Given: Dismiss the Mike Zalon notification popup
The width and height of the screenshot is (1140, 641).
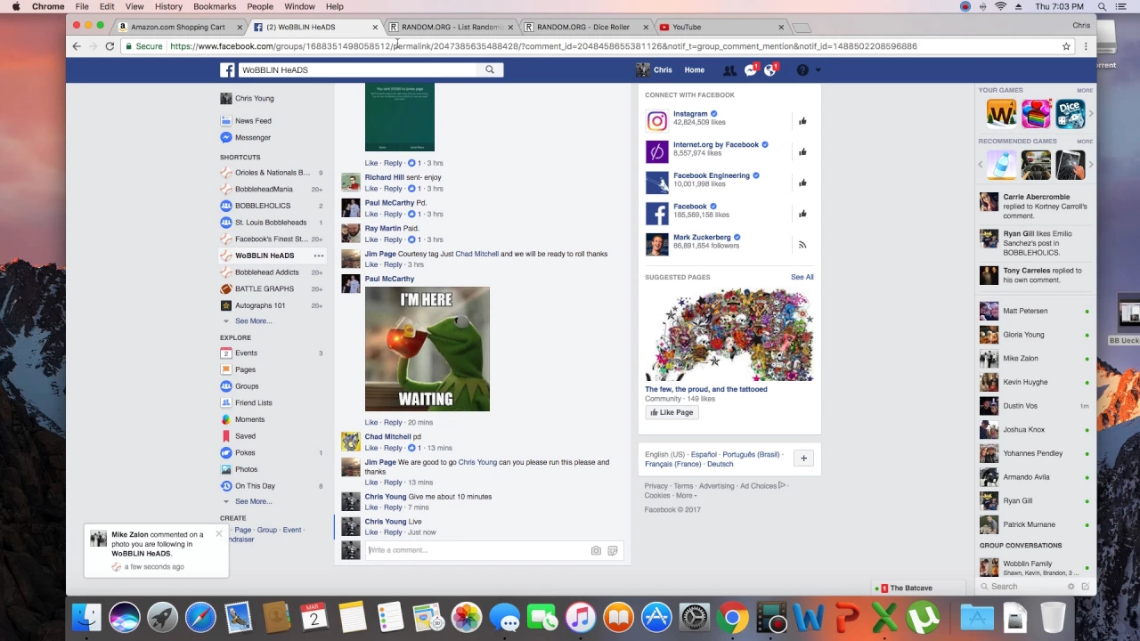Looking at the screenshot, I should click(219, 534).
